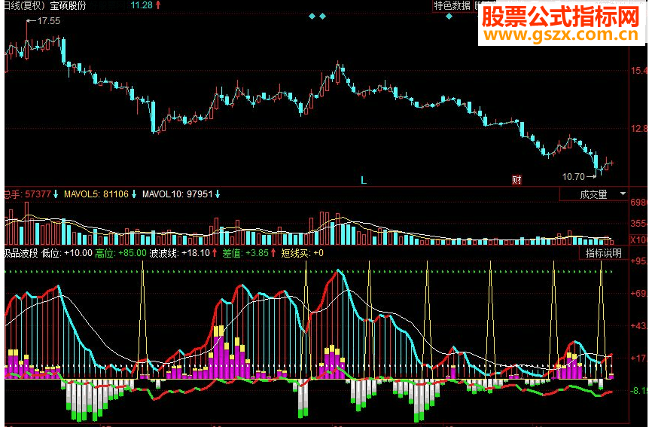
Task: Click the 指标说明 button
Action: [x=604, y=252]
